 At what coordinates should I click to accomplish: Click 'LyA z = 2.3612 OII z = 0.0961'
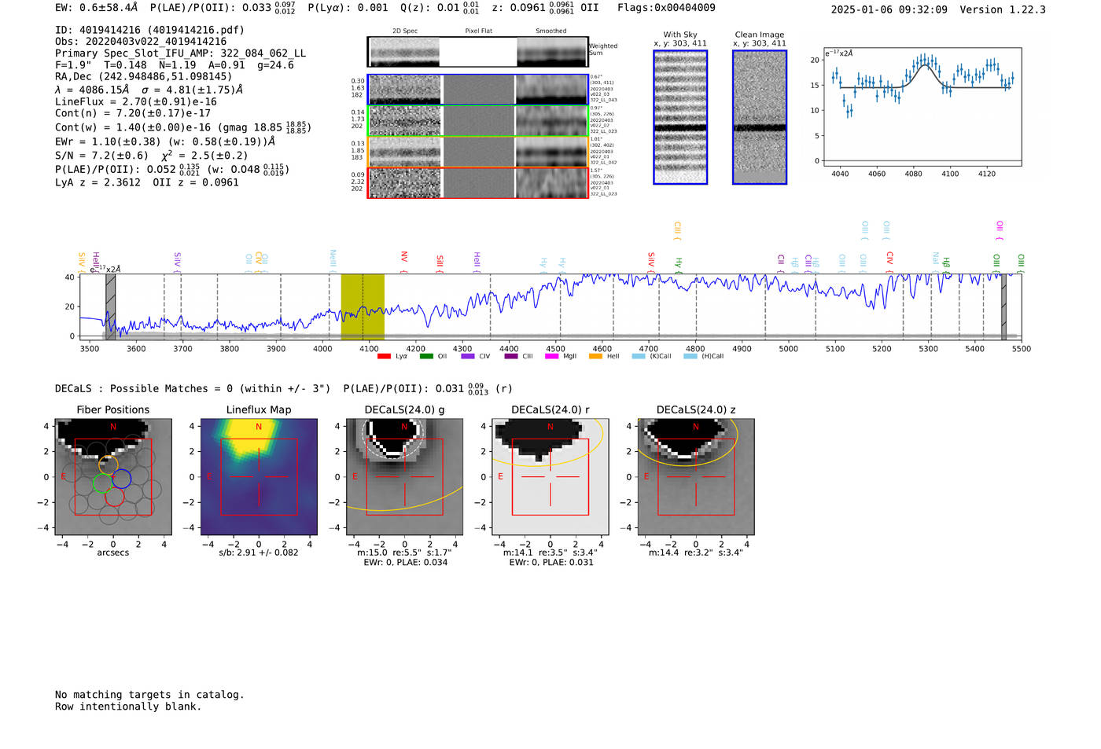[x=147, y=182]
